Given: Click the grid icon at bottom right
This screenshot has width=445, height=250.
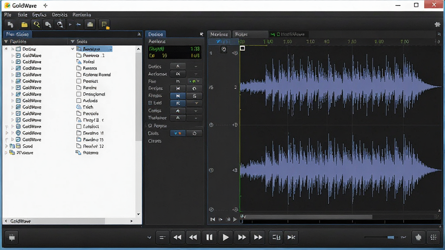Looking at the screenshot, I should [433, 237].
